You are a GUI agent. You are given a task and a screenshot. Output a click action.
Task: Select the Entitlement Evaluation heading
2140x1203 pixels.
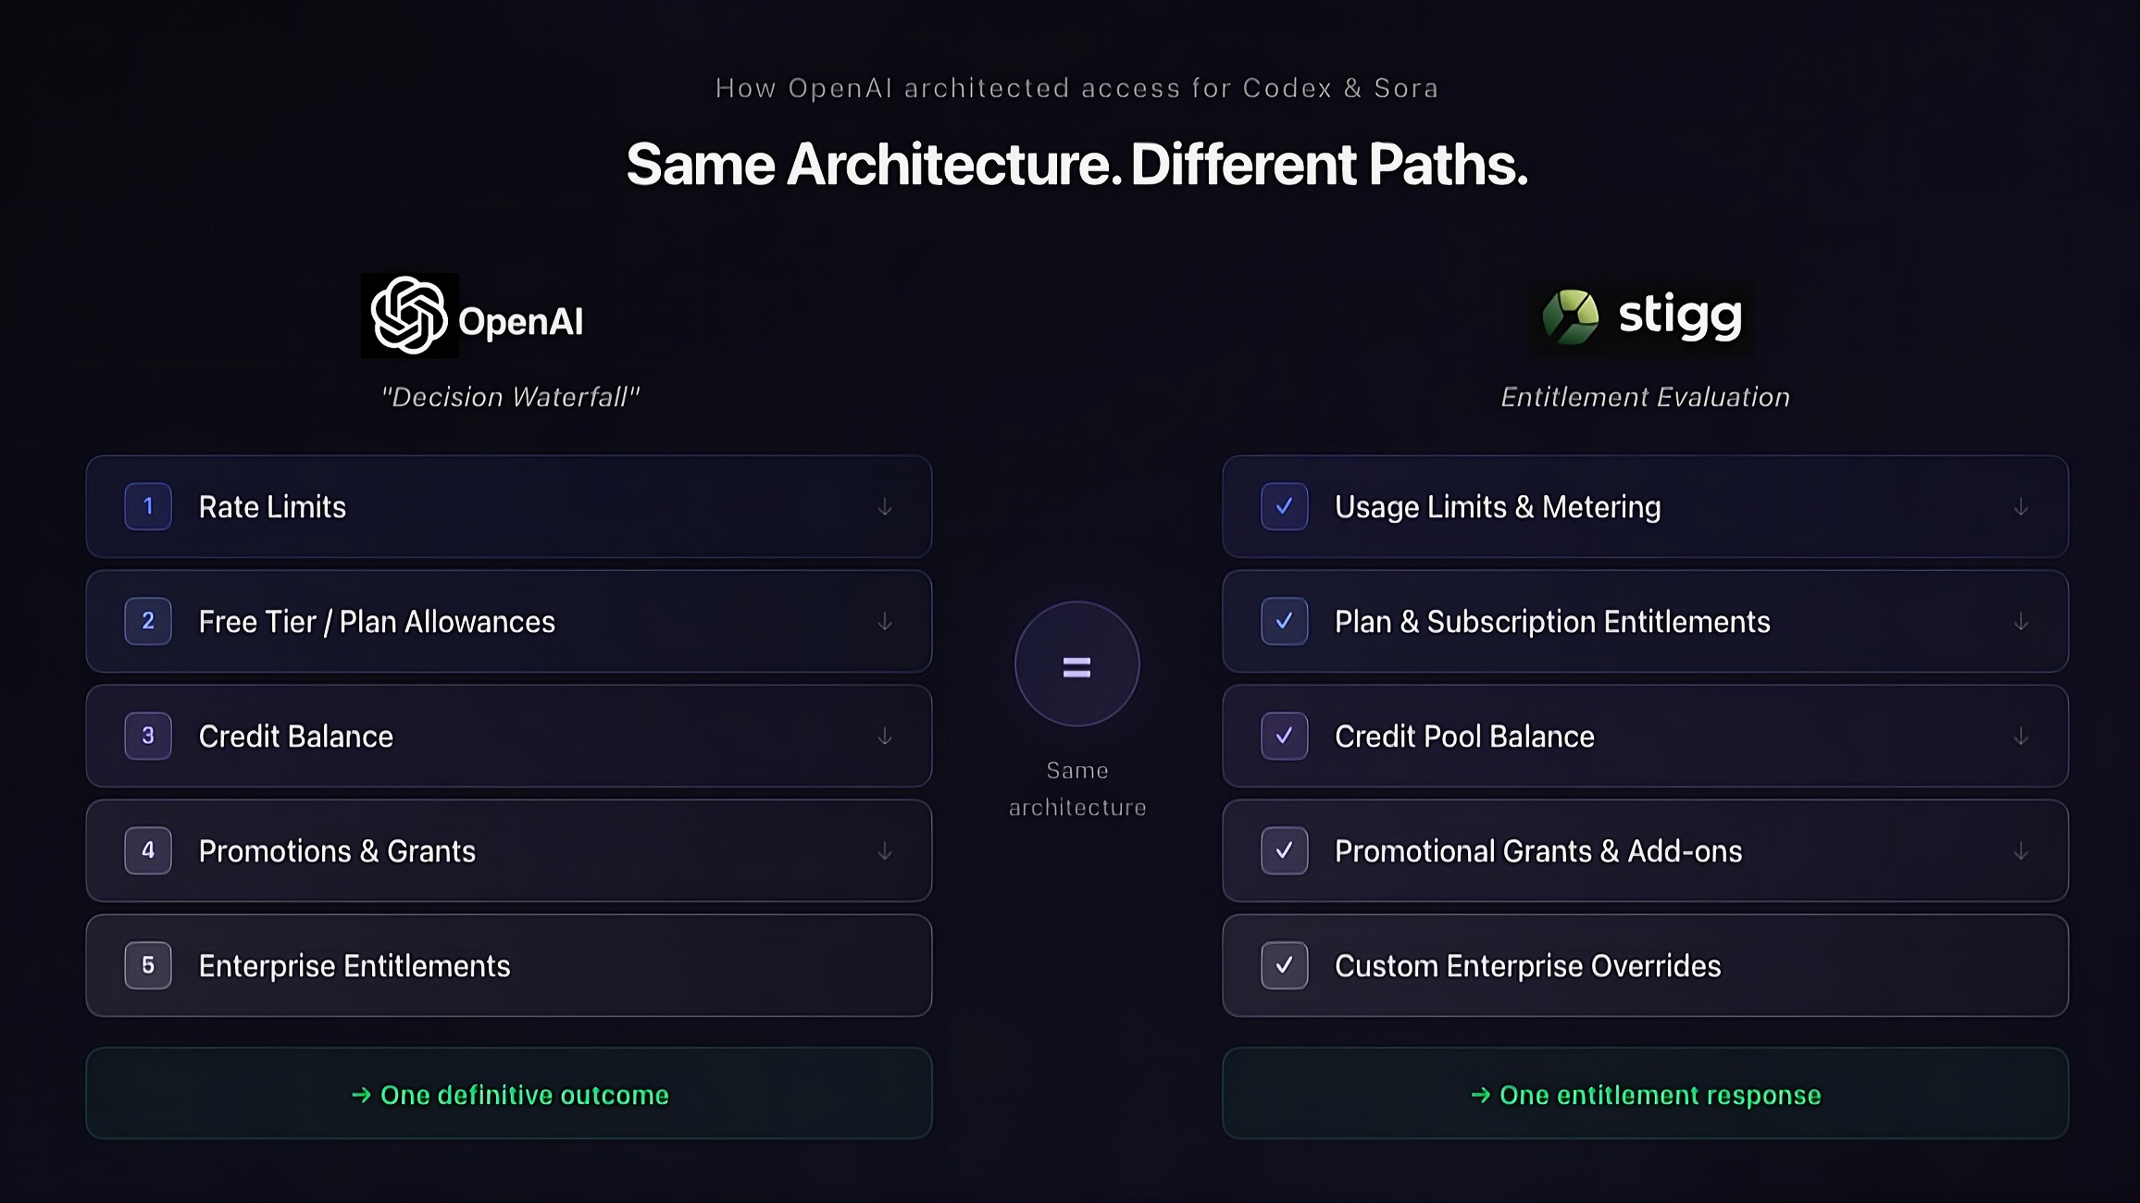coord(1645,397)
